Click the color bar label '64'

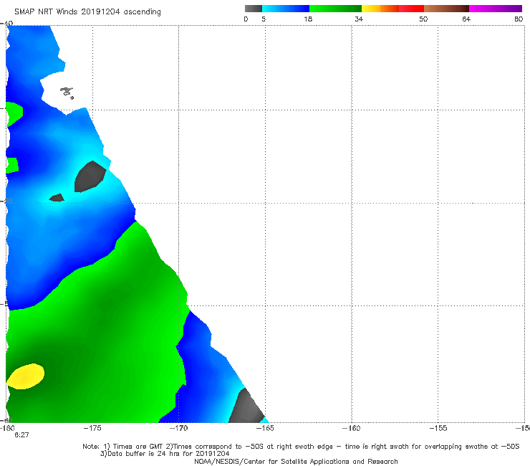pyautogui.click(x=466, y=19)
